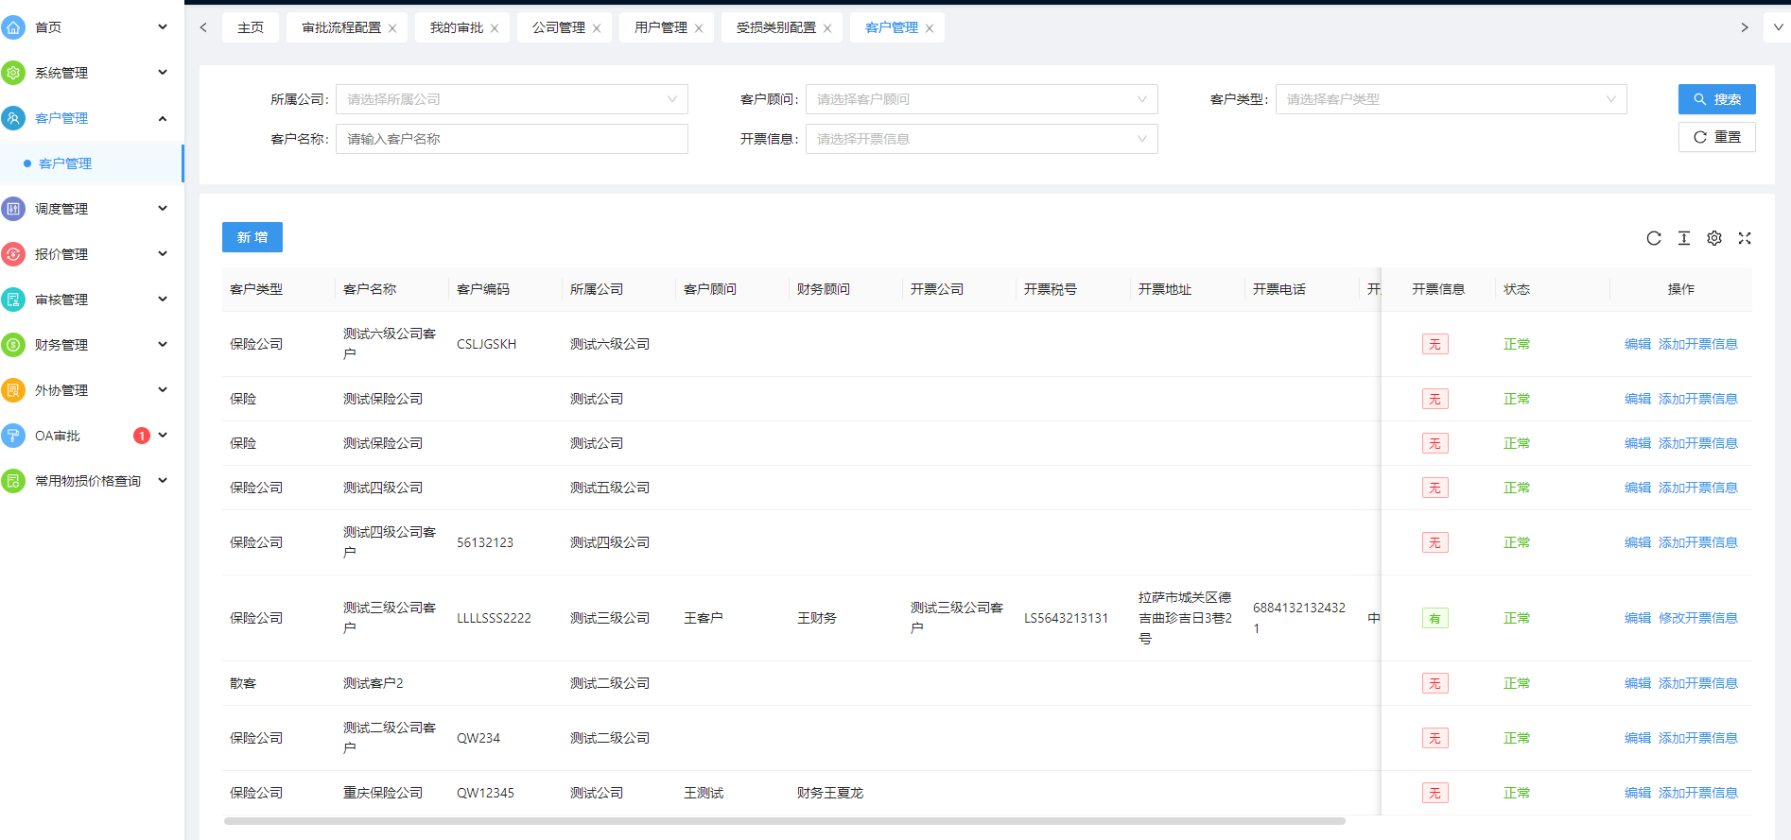Switch to the 主页 tab
The image size is (1791, 840).
coord(251,27)
